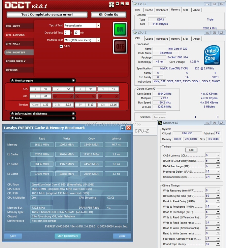The image size is (226, 248).
Task: Open the SPD tab in front CPU-Z window
Action: 185,39
